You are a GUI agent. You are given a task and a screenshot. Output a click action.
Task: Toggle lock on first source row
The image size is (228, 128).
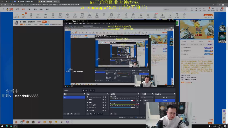106,97
